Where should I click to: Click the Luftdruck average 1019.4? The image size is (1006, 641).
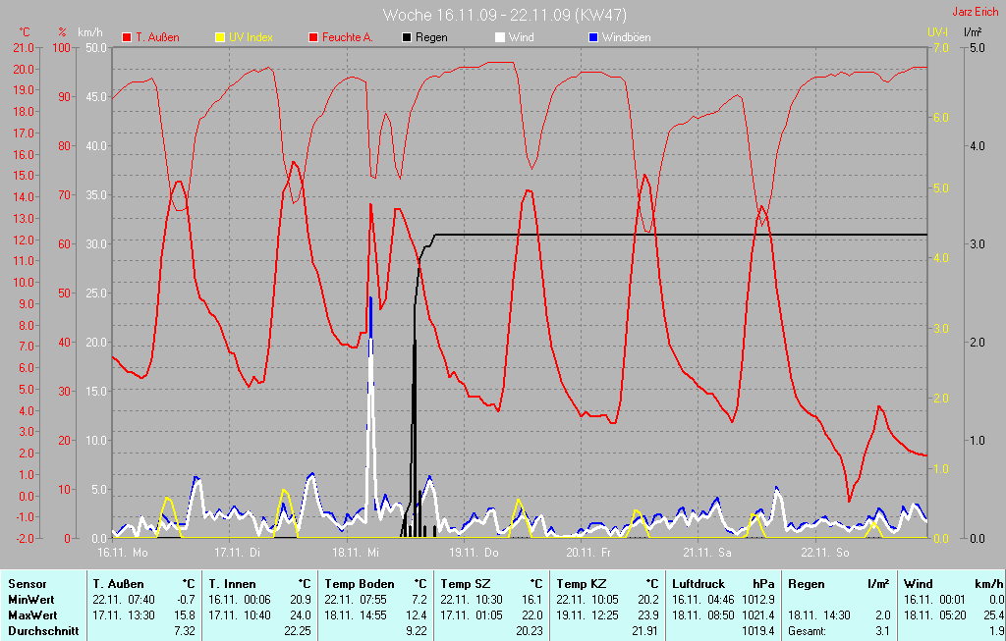click(x=759, y=631)
